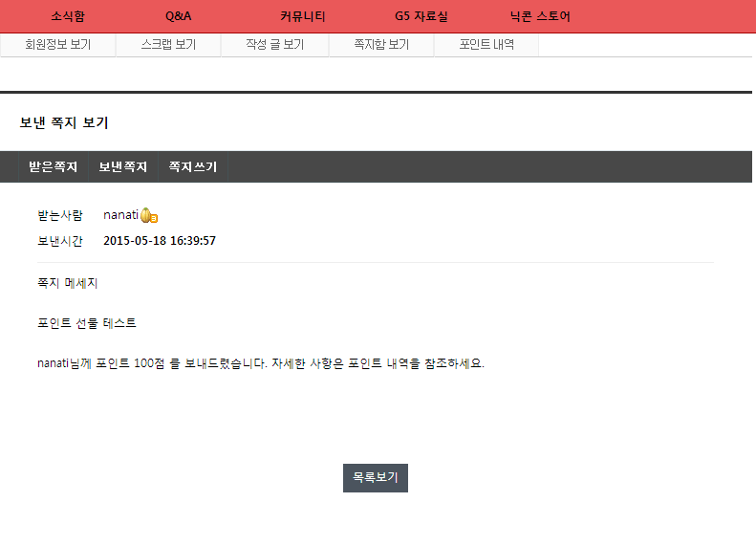Click the recipient name nanati
The image size is (756, 546).
click(x=120, y=214)
